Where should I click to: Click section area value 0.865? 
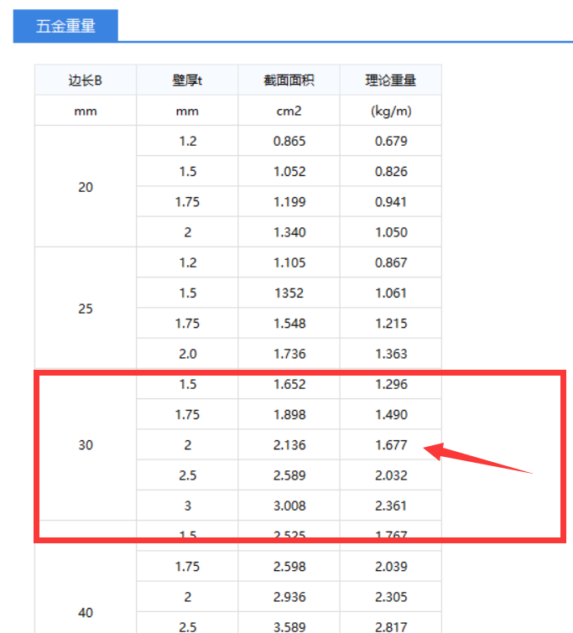pos(289,141)
